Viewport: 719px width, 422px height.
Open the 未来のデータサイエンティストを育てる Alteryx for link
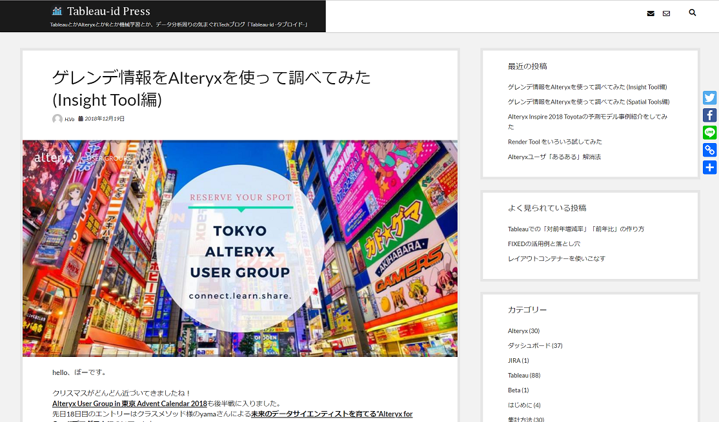(x=332, y=414)
